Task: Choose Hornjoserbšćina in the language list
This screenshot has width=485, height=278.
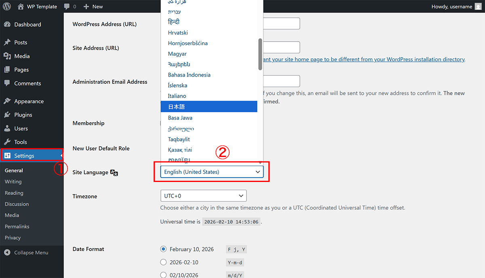Action: tap(188, 43)
